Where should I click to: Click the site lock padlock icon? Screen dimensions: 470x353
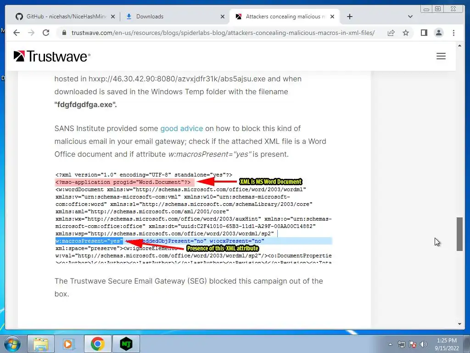pyautogui.click(x=64, y=33)
